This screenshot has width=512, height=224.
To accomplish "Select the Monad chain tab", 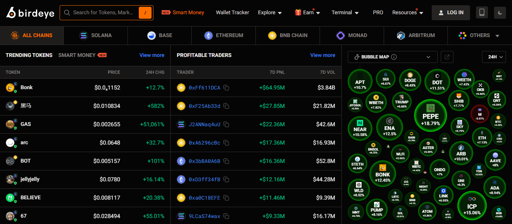I will pos(352,36).
